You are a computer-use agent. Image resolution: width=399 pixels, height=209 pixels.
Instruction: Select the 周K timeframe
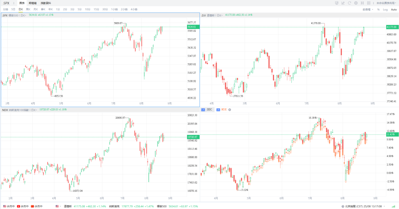(x=28, y=9)
